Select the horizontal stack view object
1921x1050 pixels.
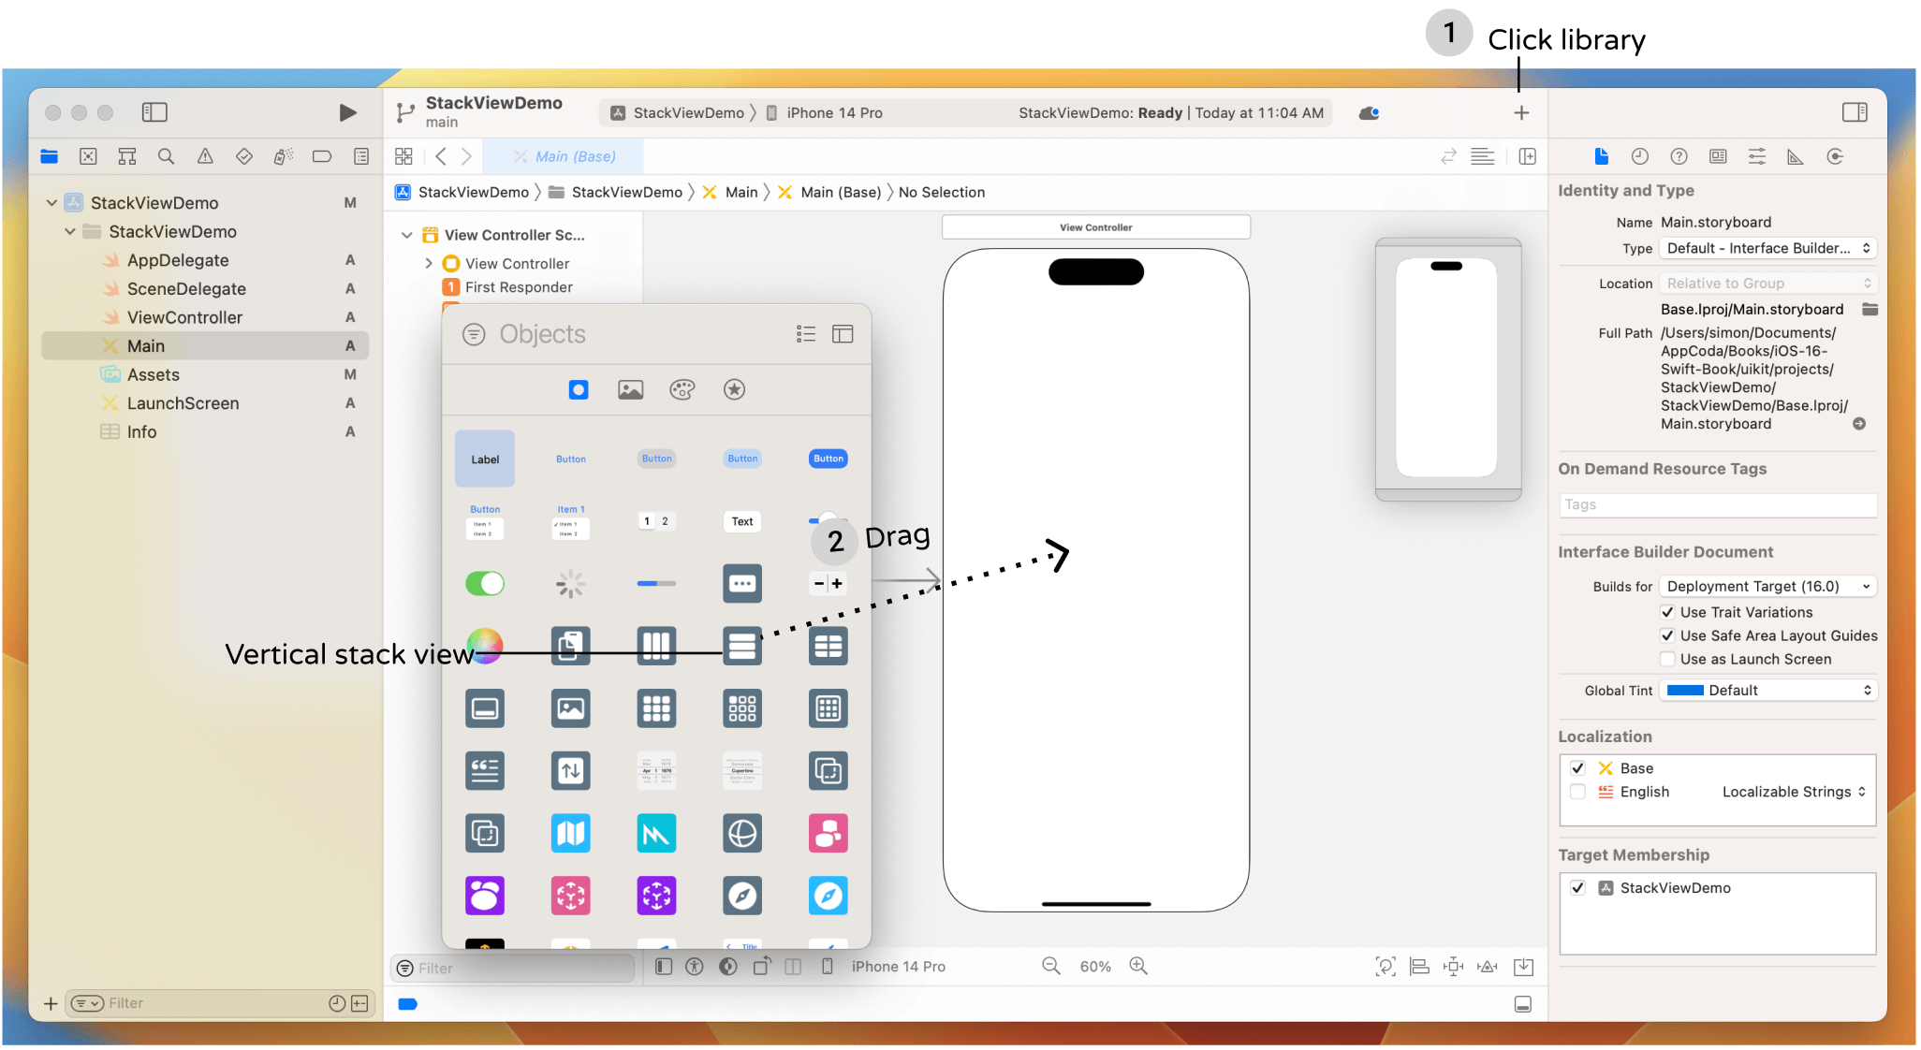656,646
